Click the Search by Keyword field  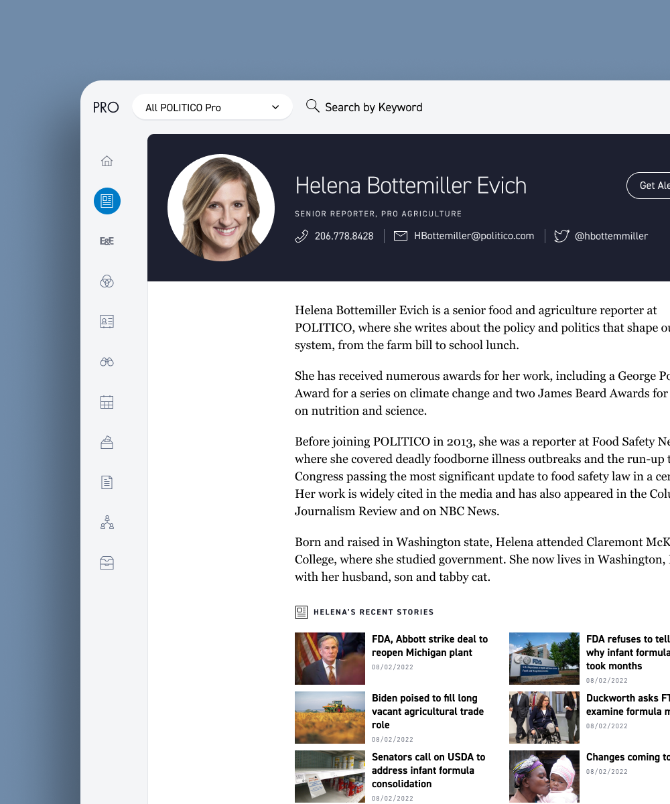(x=373, y=107)
